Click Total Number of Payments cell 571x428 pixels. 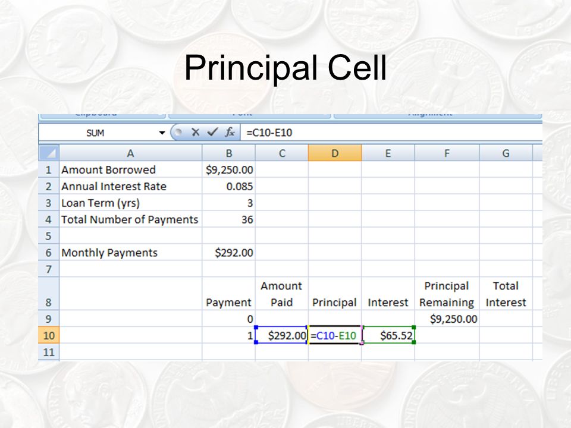click(131, 219)
